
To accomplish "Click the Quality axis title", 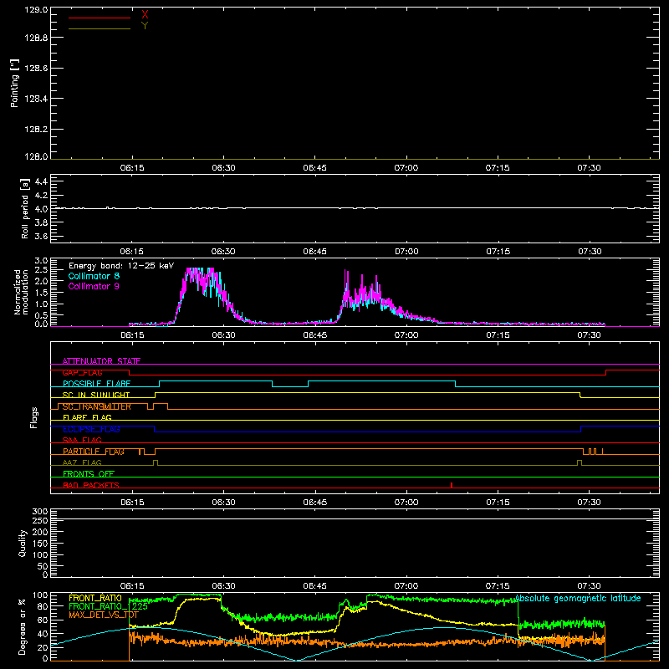I will coord(23,543).
